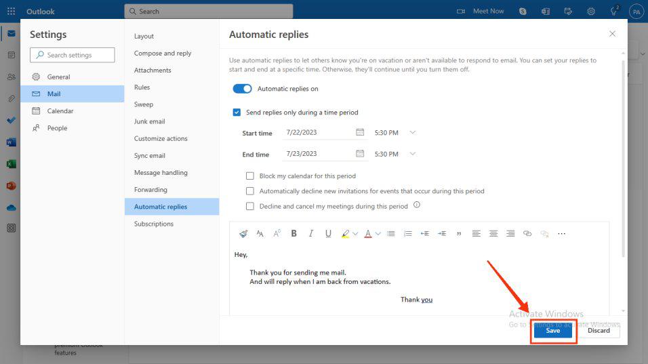The width and height of the screenshot is (648, 364).
Task: Switch to Calendar settings category
Action: coord(60,110)
